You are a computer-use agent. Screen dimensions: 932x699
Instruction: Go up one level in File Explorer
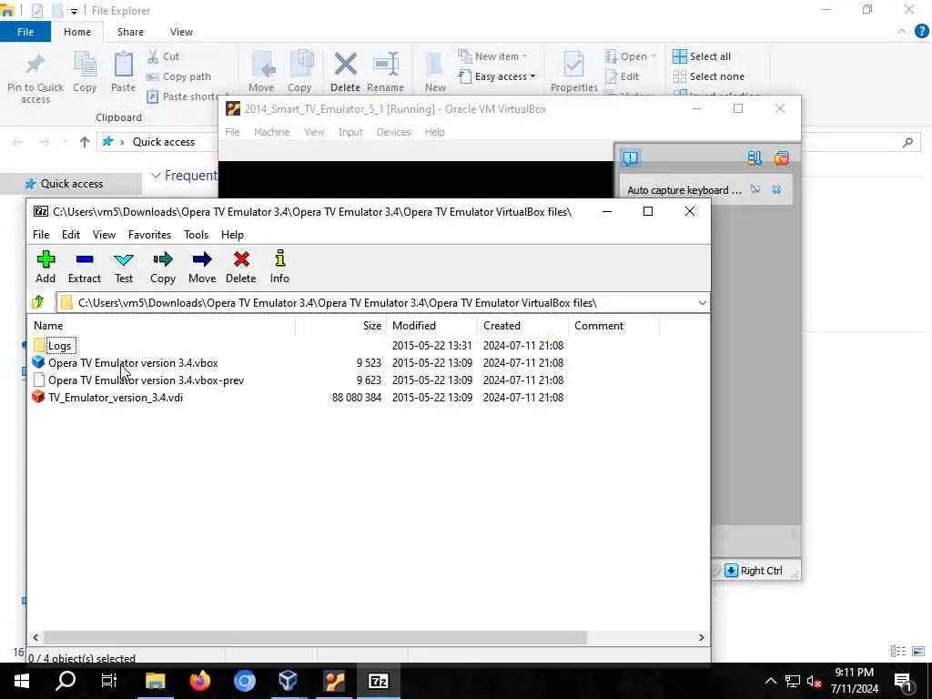[x=85, y=142]
